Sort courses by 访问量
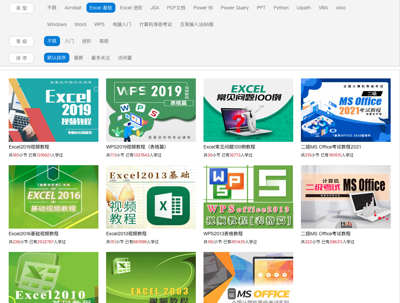 [x=125, y=58]
